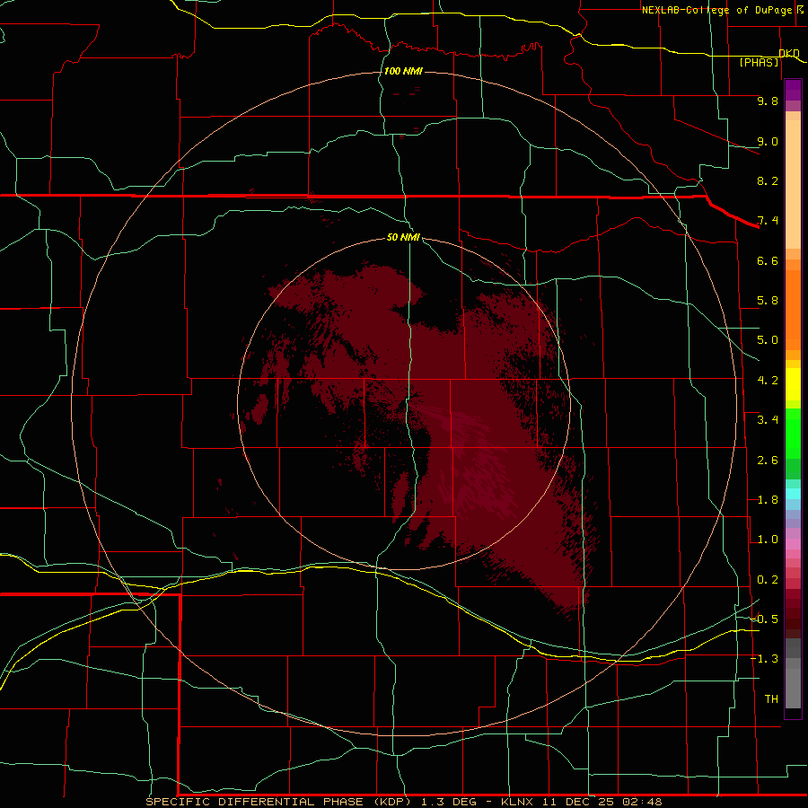The image size is (808, 808).
Task: Click the -1.3 value on the color scale
Action: (765, 659)
